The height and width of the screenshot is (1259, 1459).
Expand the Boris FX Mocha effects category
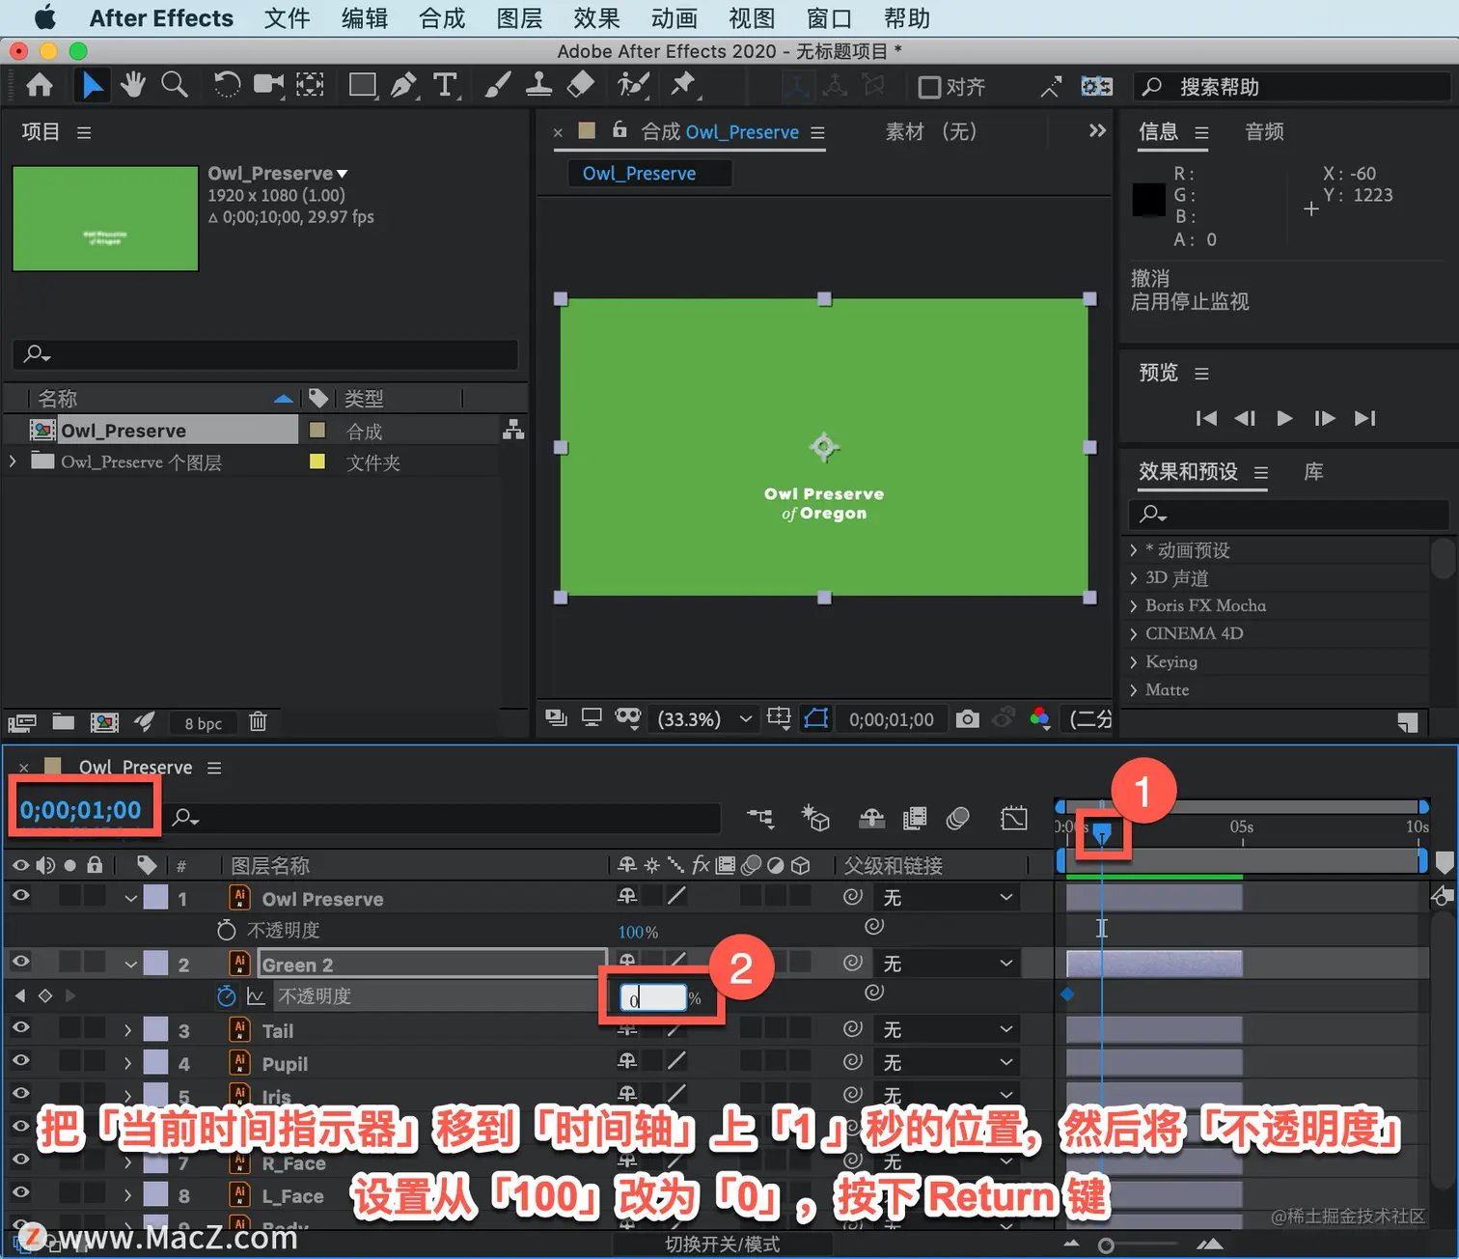point(1134,606)
